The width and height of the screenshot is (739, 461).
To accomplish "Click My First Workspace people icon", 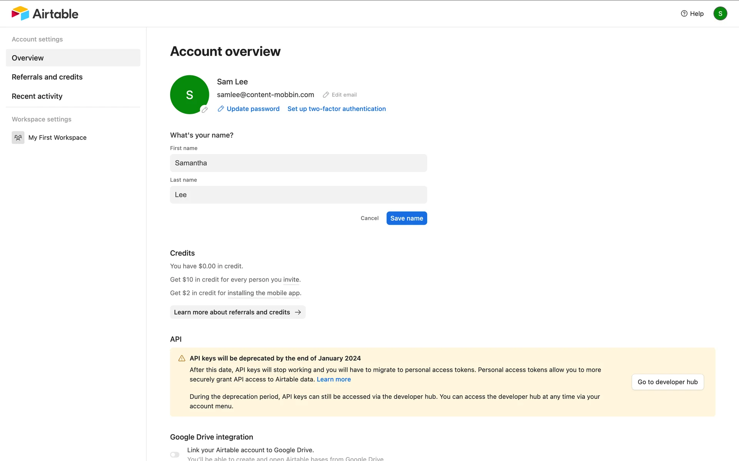I will pyautogui.click(x=18, y=138).
